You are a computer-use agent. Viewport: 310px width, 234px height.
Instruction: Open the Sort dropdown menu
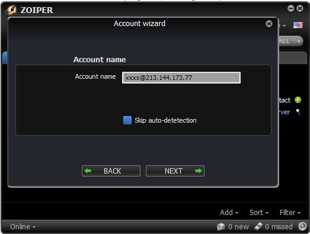pyautogui.click(x=259, y=213)
